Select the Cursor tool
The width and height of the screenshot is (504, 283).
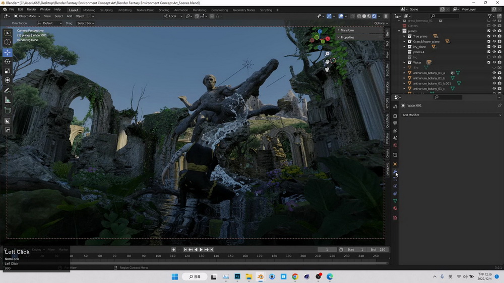[8, 42]
